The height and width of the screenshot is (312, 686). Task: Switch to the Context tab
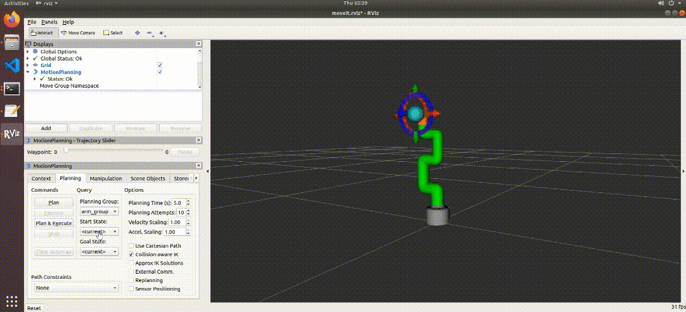click(x=41, y=179)
